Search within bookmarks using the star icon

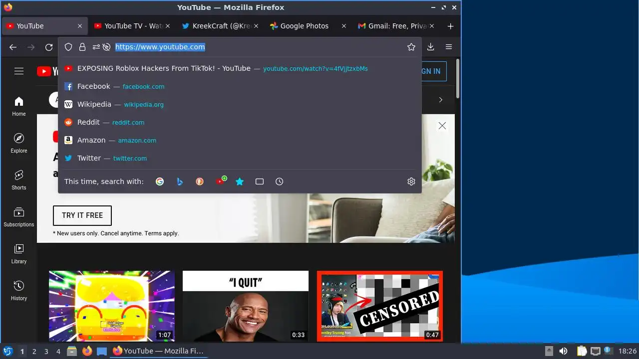pyautogui.click(x=240, y=181)
